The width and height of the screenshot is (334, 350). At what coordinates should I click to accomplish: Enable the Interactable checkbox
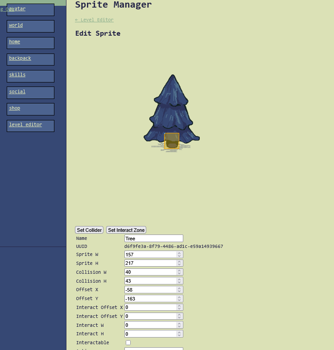128,343
